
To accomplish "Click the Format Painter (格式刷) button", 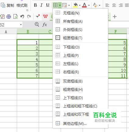I will [x=22, y=5].
